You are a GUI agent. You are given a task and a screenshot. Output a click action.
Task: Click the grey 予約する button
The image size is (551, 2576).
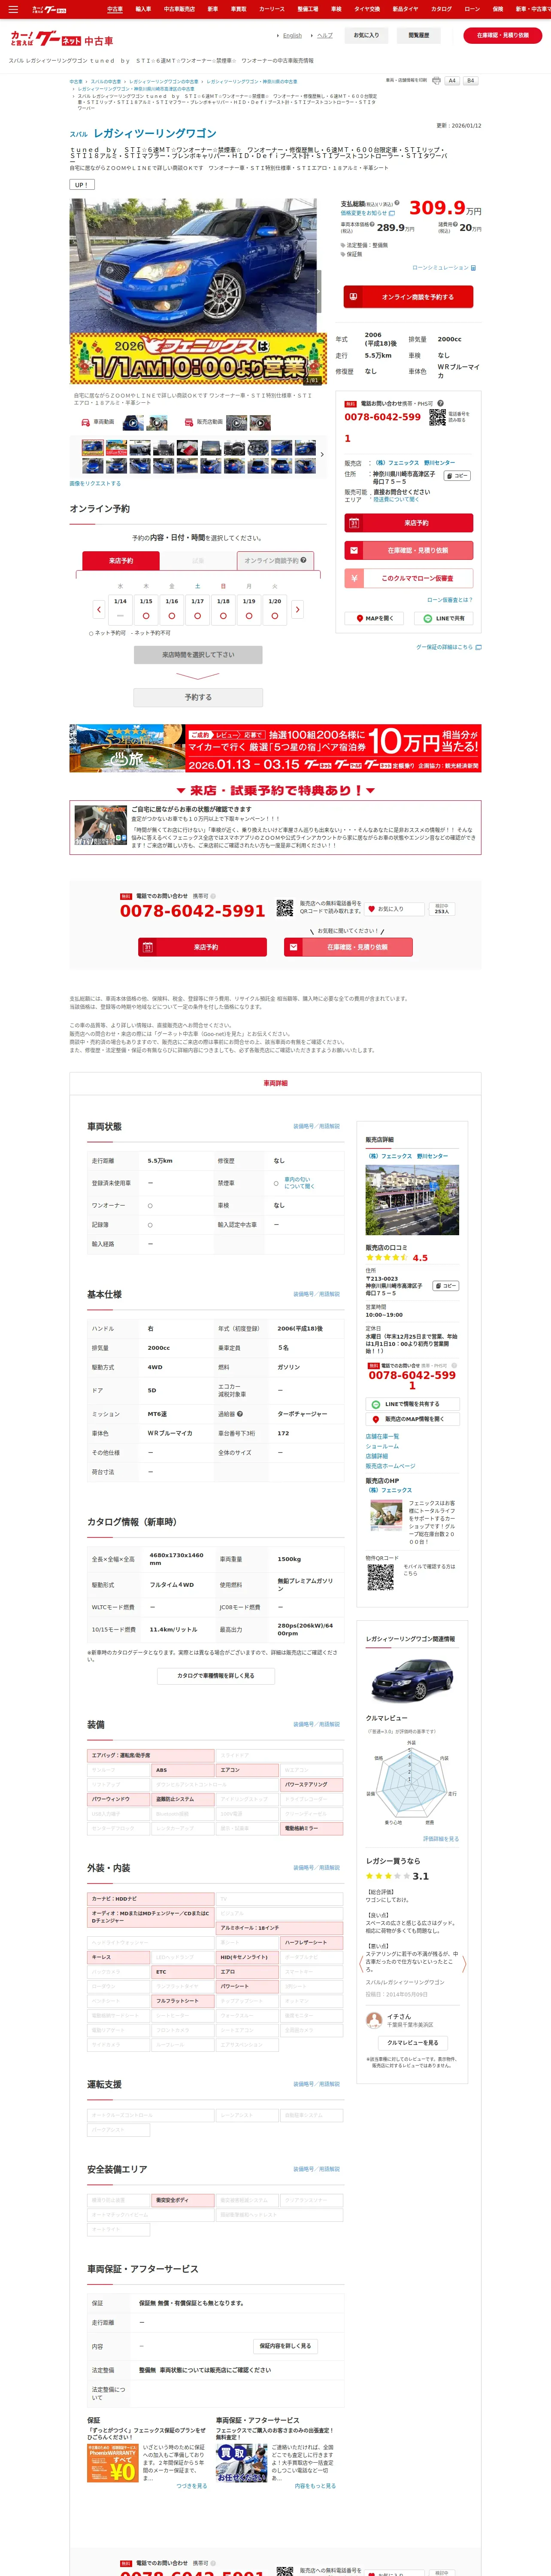click(198, 697)
